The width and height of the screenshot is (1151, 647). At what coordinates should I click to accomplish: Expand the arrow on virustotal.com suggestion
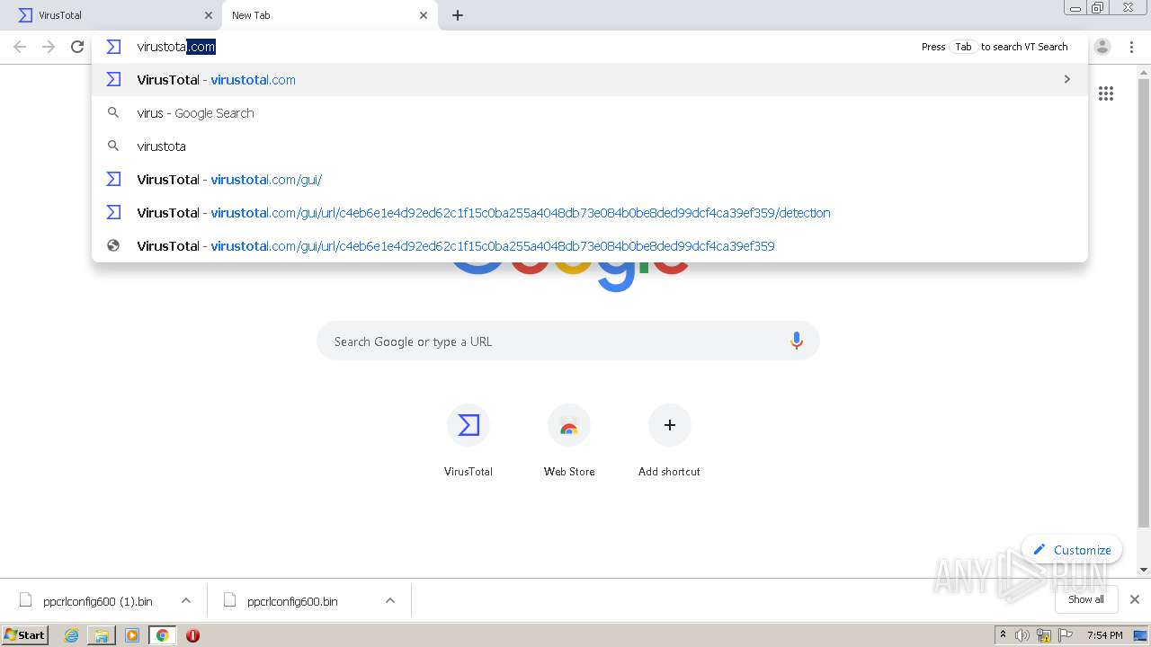(1067, 80)
